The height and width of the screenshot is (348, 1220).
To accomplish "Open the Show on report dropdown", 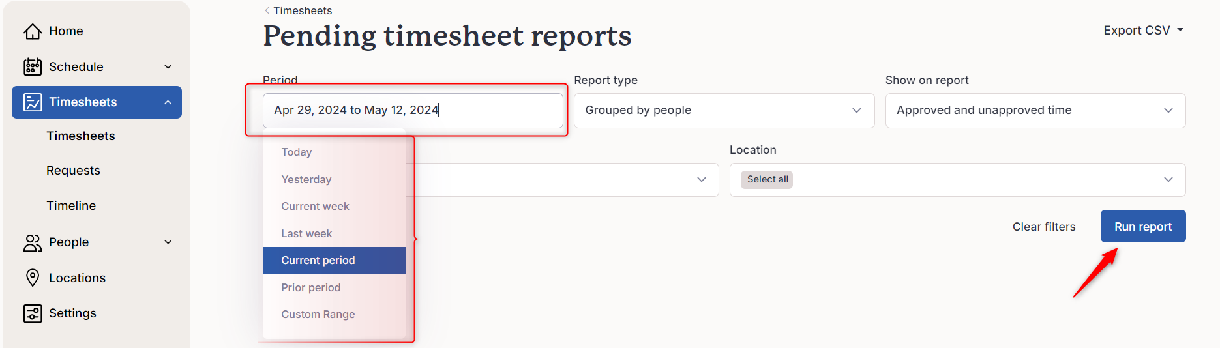I will click(x=1035, y=111).
